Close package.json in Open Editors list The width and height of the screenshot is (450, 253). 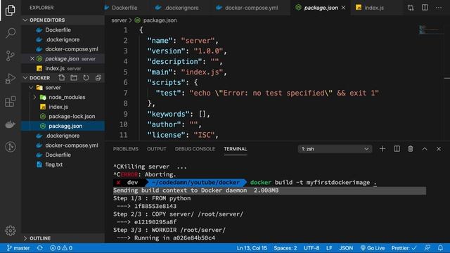[32, 58]
